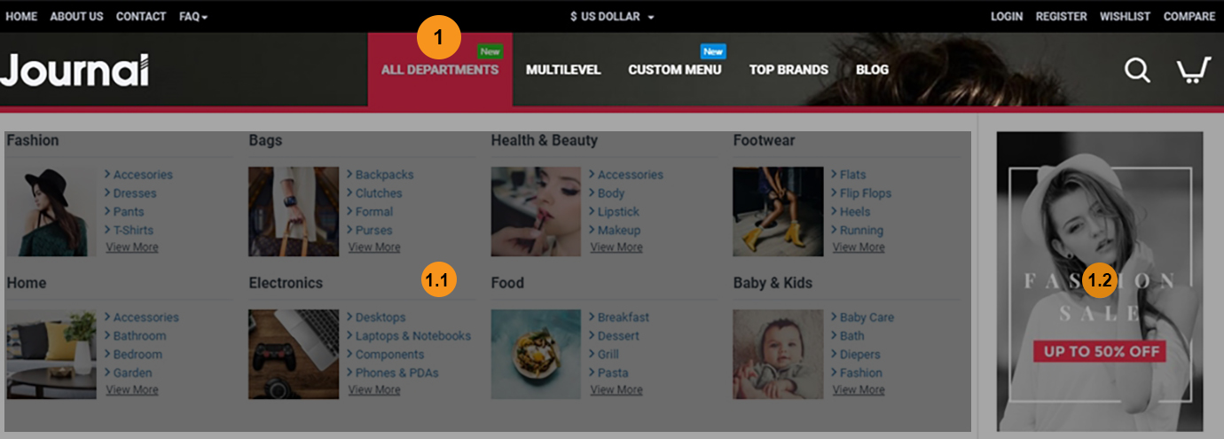The image size is (1224, 439).
Task: Click the Fashion Sale banner image
Action: (x=1100, y=281)
